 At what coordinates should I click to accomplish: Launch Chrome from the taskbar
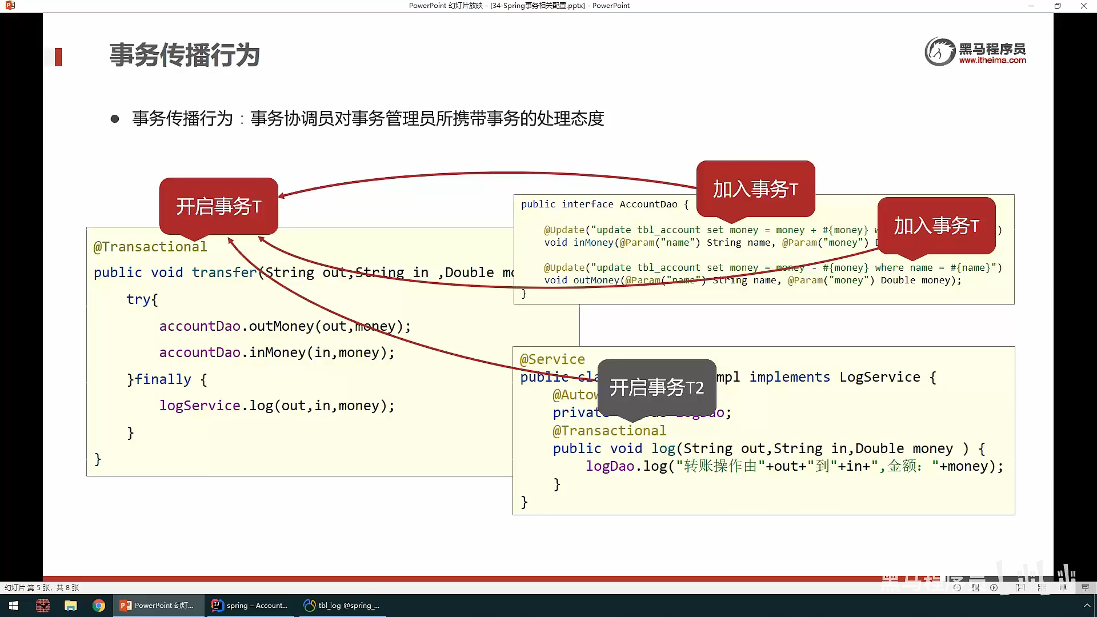pyautogui.click(x=99, y=606)
